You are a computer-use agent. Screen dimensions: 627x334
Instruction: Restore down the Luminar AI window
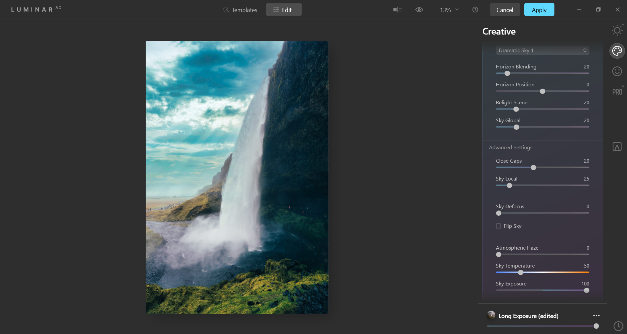tap(598, 9)
